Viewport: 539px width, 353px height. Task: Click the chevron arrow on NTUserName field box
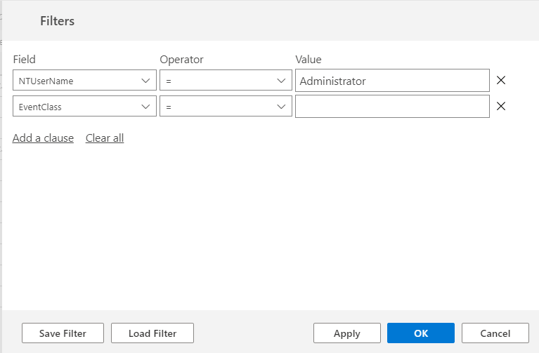coord(146,81)
